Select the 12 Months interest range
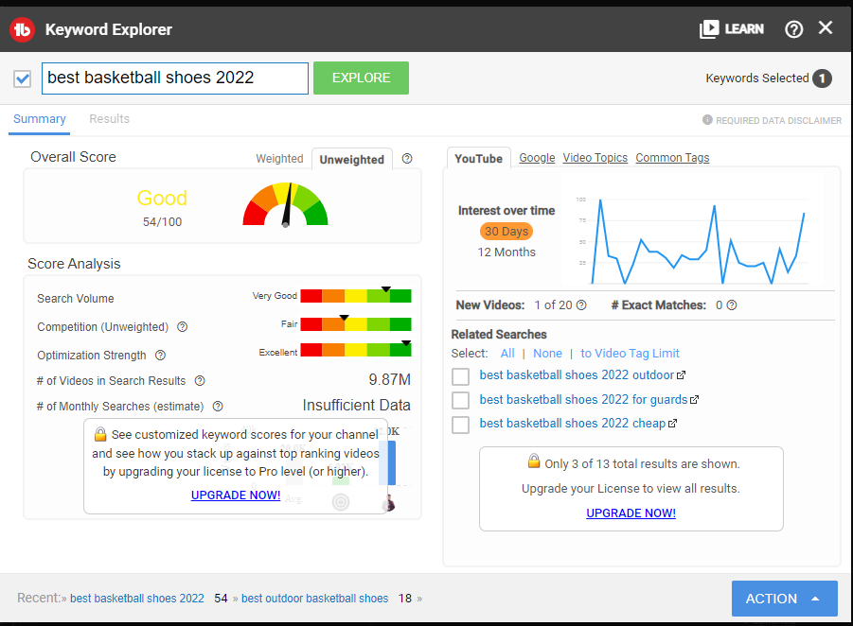Viewport: 853px width, 626px height. 506,252
